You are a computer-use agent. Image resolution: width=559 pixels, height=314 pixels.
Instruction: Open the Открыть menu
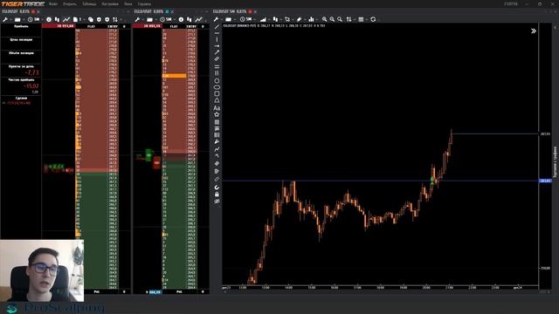[x=70, y=3]
